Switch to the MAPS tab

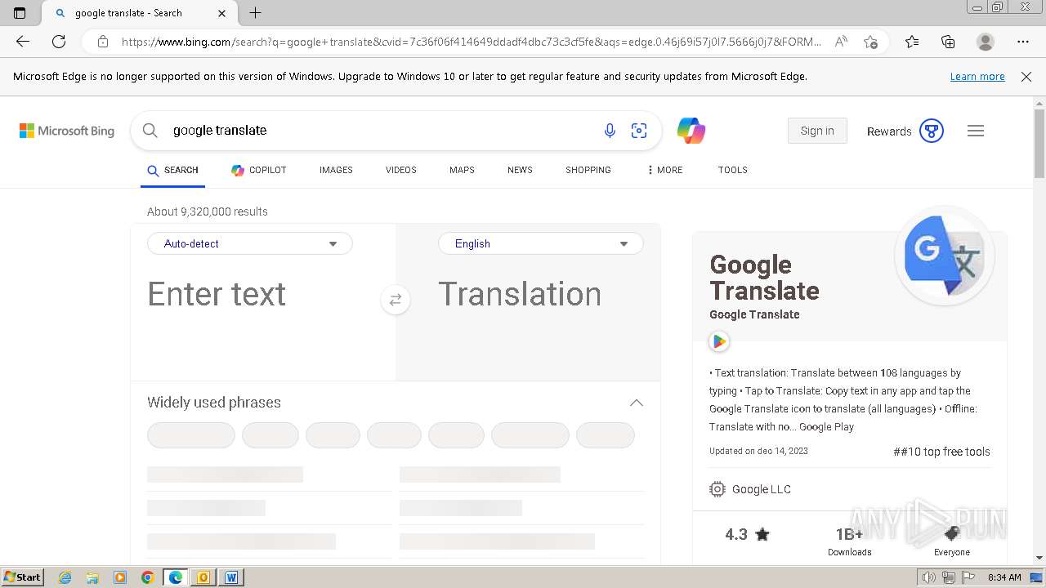(462, 170)
